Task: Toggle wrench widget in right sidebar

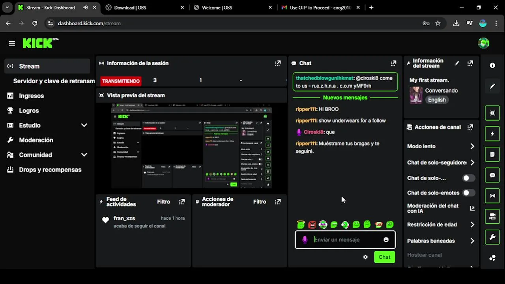Action: click(492, 237)
